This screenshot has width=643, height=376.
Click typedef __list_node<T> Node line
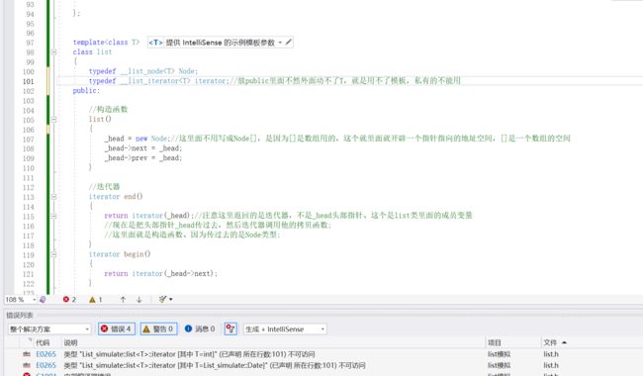click(x=143, y=71)
